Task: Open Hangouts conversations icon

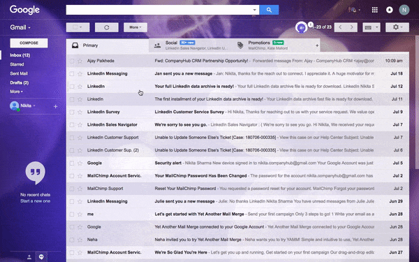Action: point(41,257)
